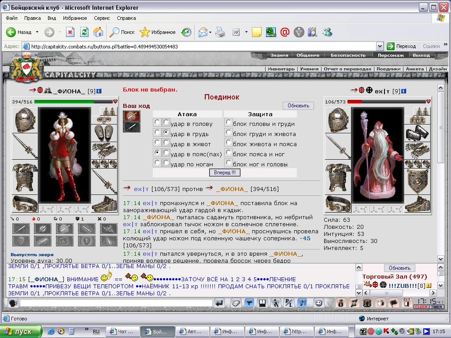Image resolution: width=451 pixels, height=338 pixels.
Task: Click the EXIT door icon
Action: point(407,303)
